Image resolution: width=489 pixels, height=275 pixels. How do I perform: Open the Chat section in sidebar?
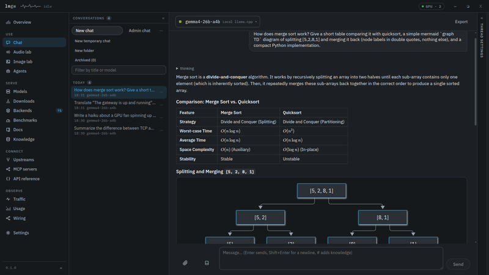[x=34, y=42]
